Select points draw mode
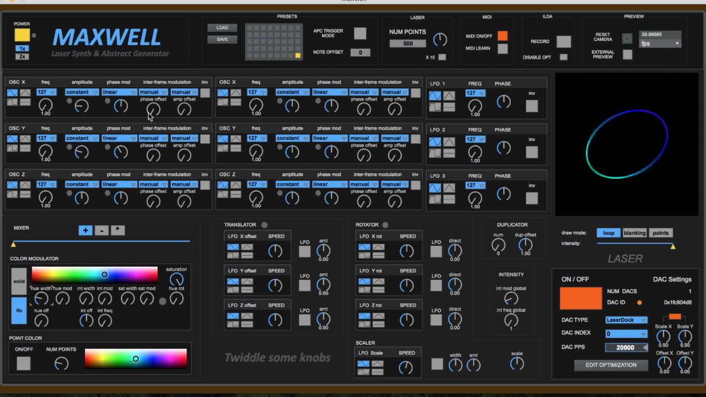 (661, 233)
